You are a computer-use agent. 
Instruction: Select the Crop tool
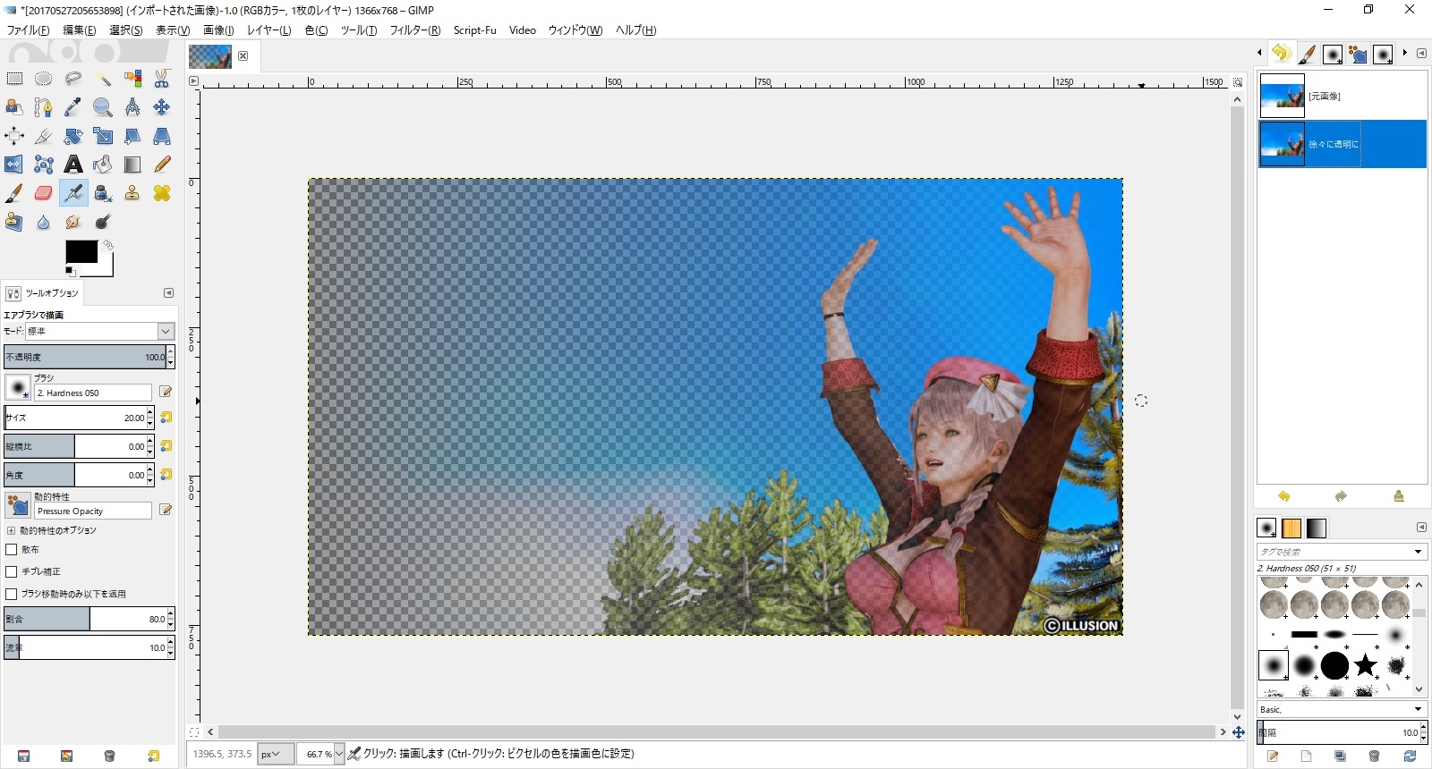pyautogui.click(x=43, y=136)
